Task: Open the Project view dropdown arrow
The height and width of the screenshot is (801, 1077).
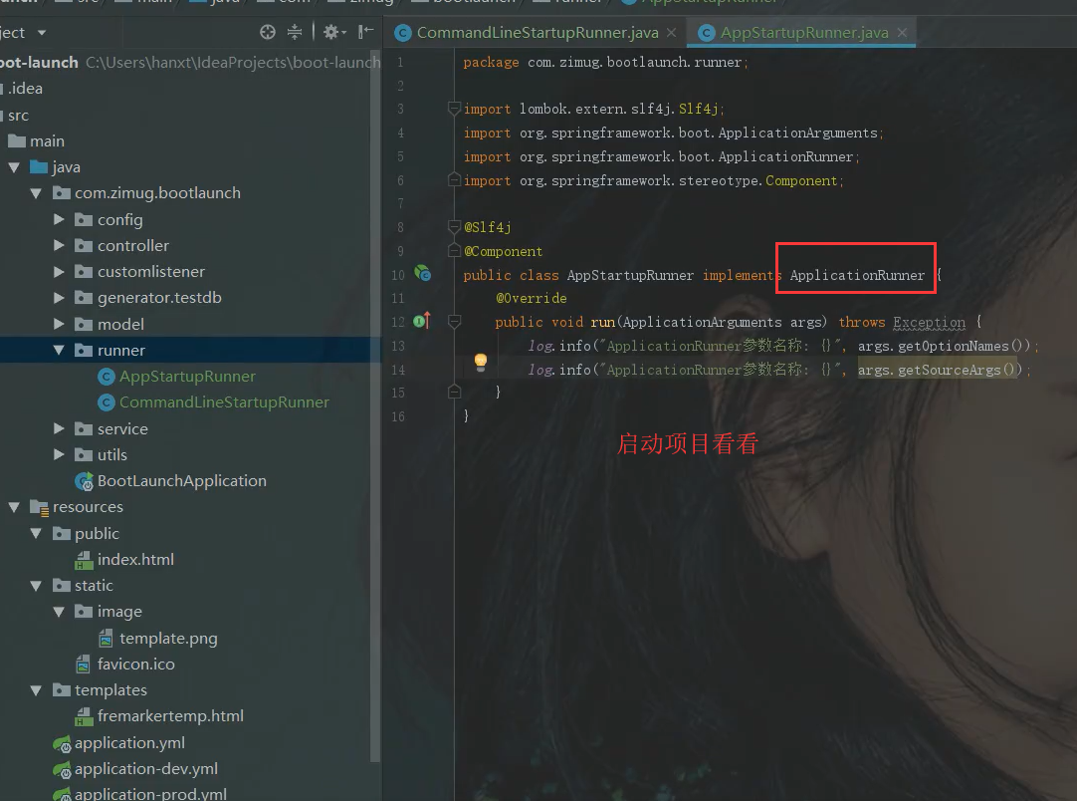Action: (42, 32)
